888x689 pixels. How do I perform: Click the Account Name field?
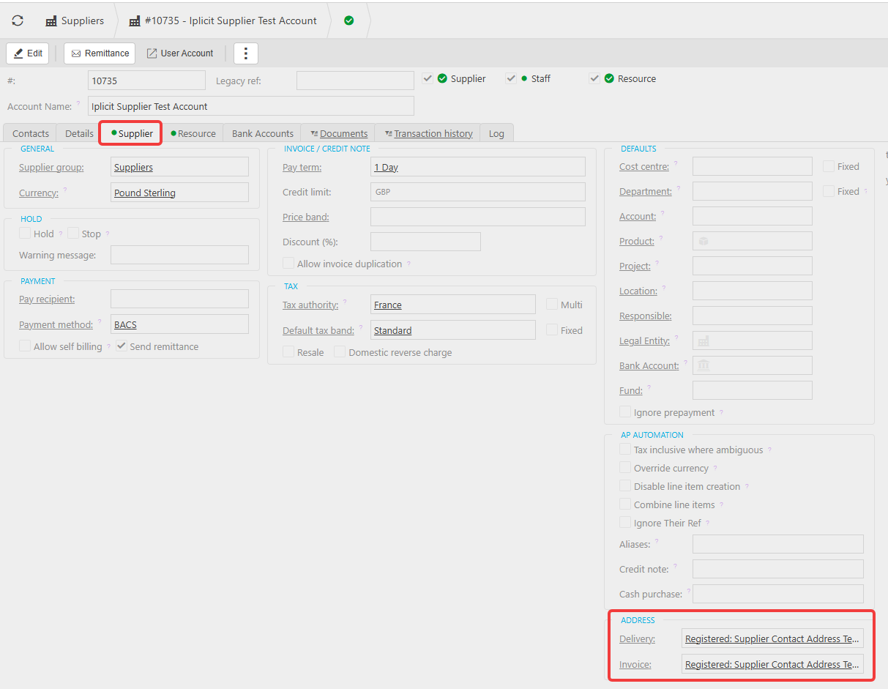(250, 106)
